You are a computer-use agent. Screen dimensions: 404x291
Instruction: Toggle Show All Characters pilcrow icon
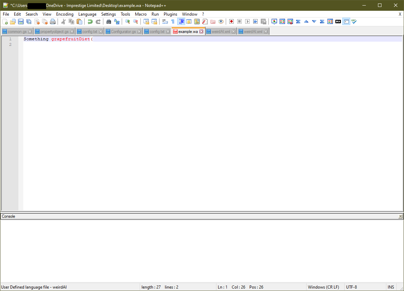click(173, 22)
